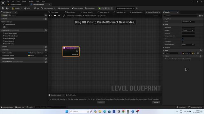
Task: Open Chrome from the Windows taskbar
Action: (x=123, y=111)
